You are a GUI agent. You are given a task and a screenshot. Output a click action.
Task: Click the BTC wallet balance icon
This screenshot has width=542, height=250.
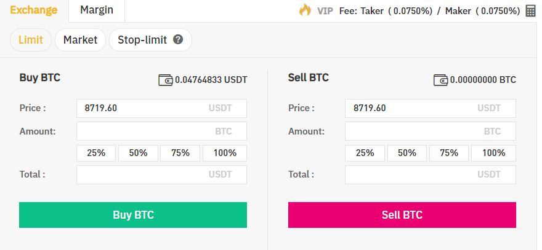tap(440, 80)
